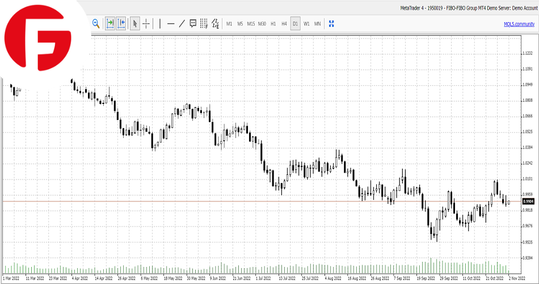Click the zoom out magnifier icon
This screenshot has height=284, width=539.
96,23
